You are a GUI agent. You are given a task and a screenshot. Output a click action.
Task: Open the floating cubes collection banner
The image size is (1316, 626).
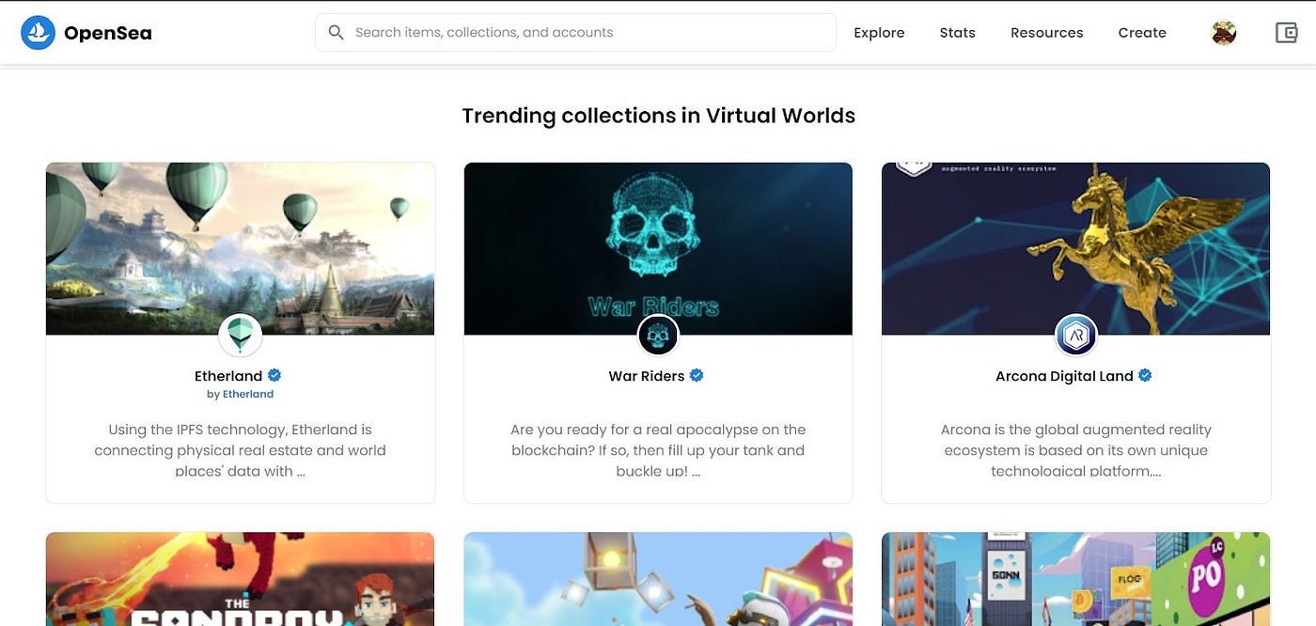click(658, 579)
